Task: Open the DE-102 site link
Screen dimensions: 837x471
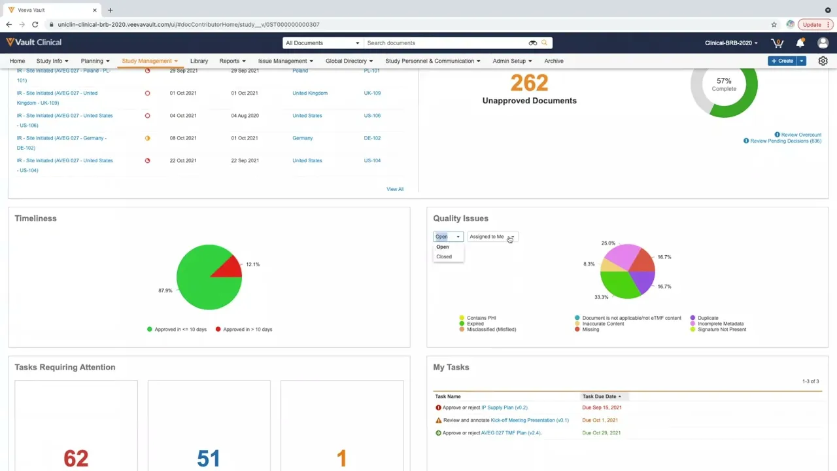Action: pos(372,138)
